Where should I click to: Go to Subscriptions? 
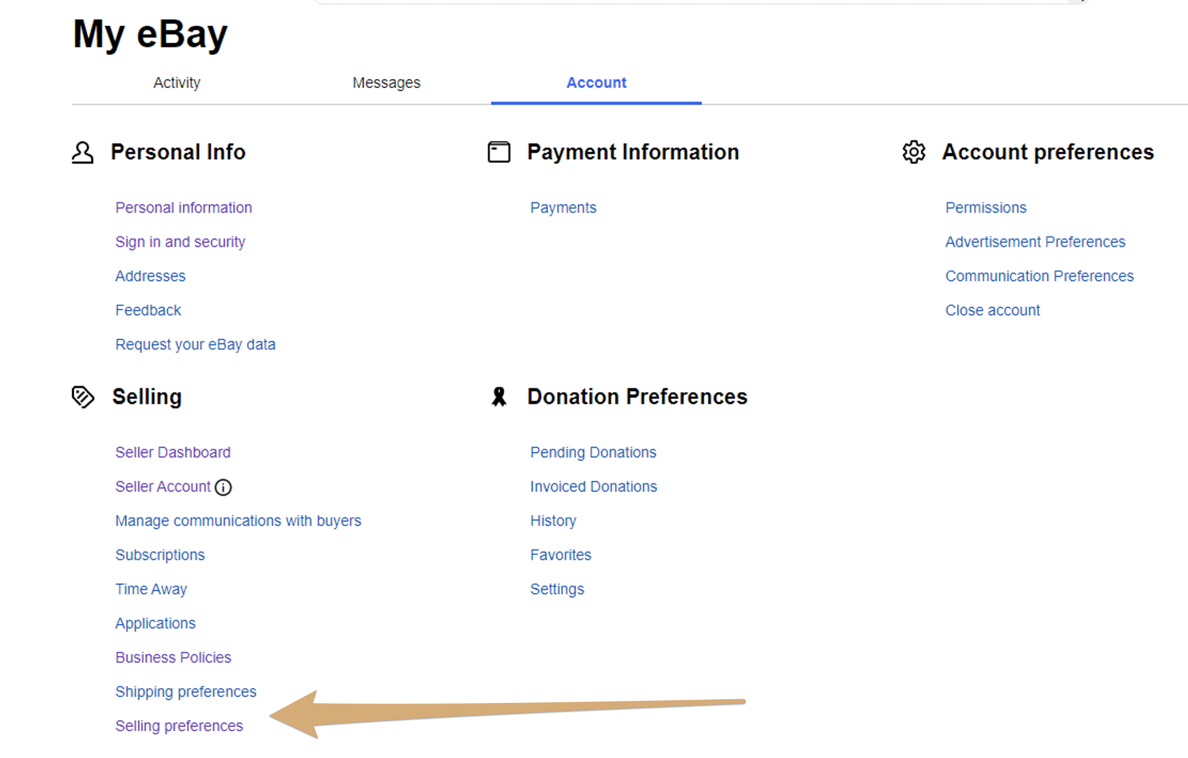coord(160,555)
